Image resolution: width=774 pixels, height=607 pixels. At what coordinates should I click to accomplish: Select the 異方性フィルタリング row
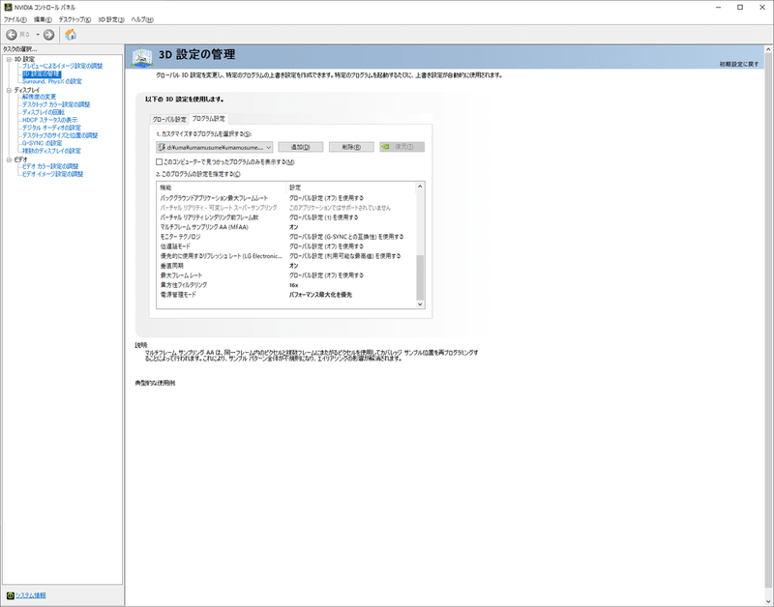[x=286, y=285]
